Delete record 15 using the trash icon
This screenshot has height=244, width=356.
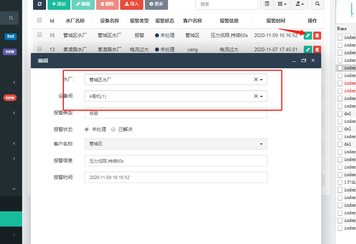[317, 35]
